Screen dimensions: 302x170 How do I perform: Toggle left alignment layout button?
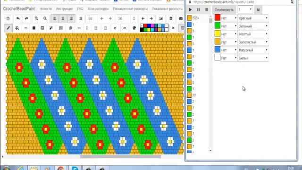(x=55, y=18)
